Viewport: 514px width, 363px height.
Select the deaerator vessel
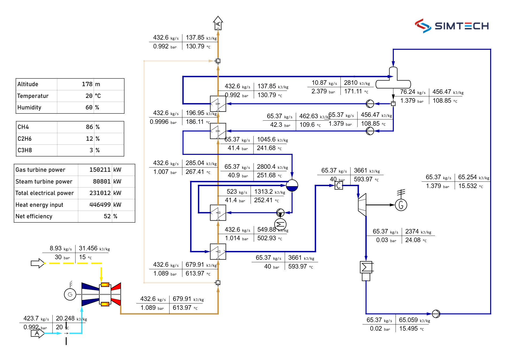coord(393,78)
